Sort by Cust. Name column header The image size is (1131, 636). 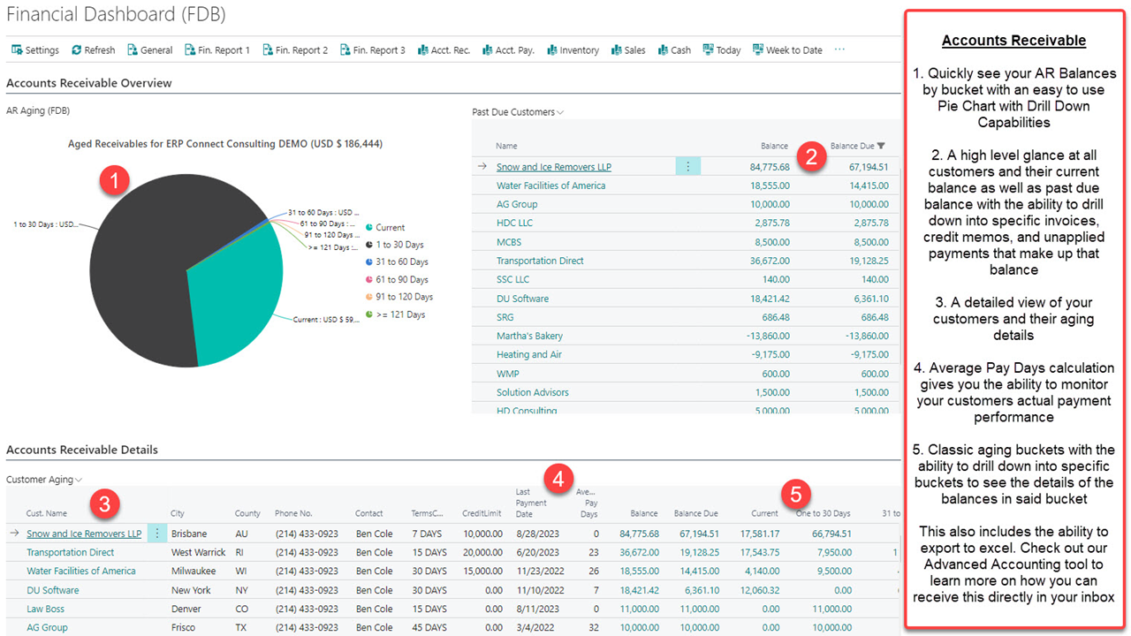pyautogui.click(x=47, y=513)
